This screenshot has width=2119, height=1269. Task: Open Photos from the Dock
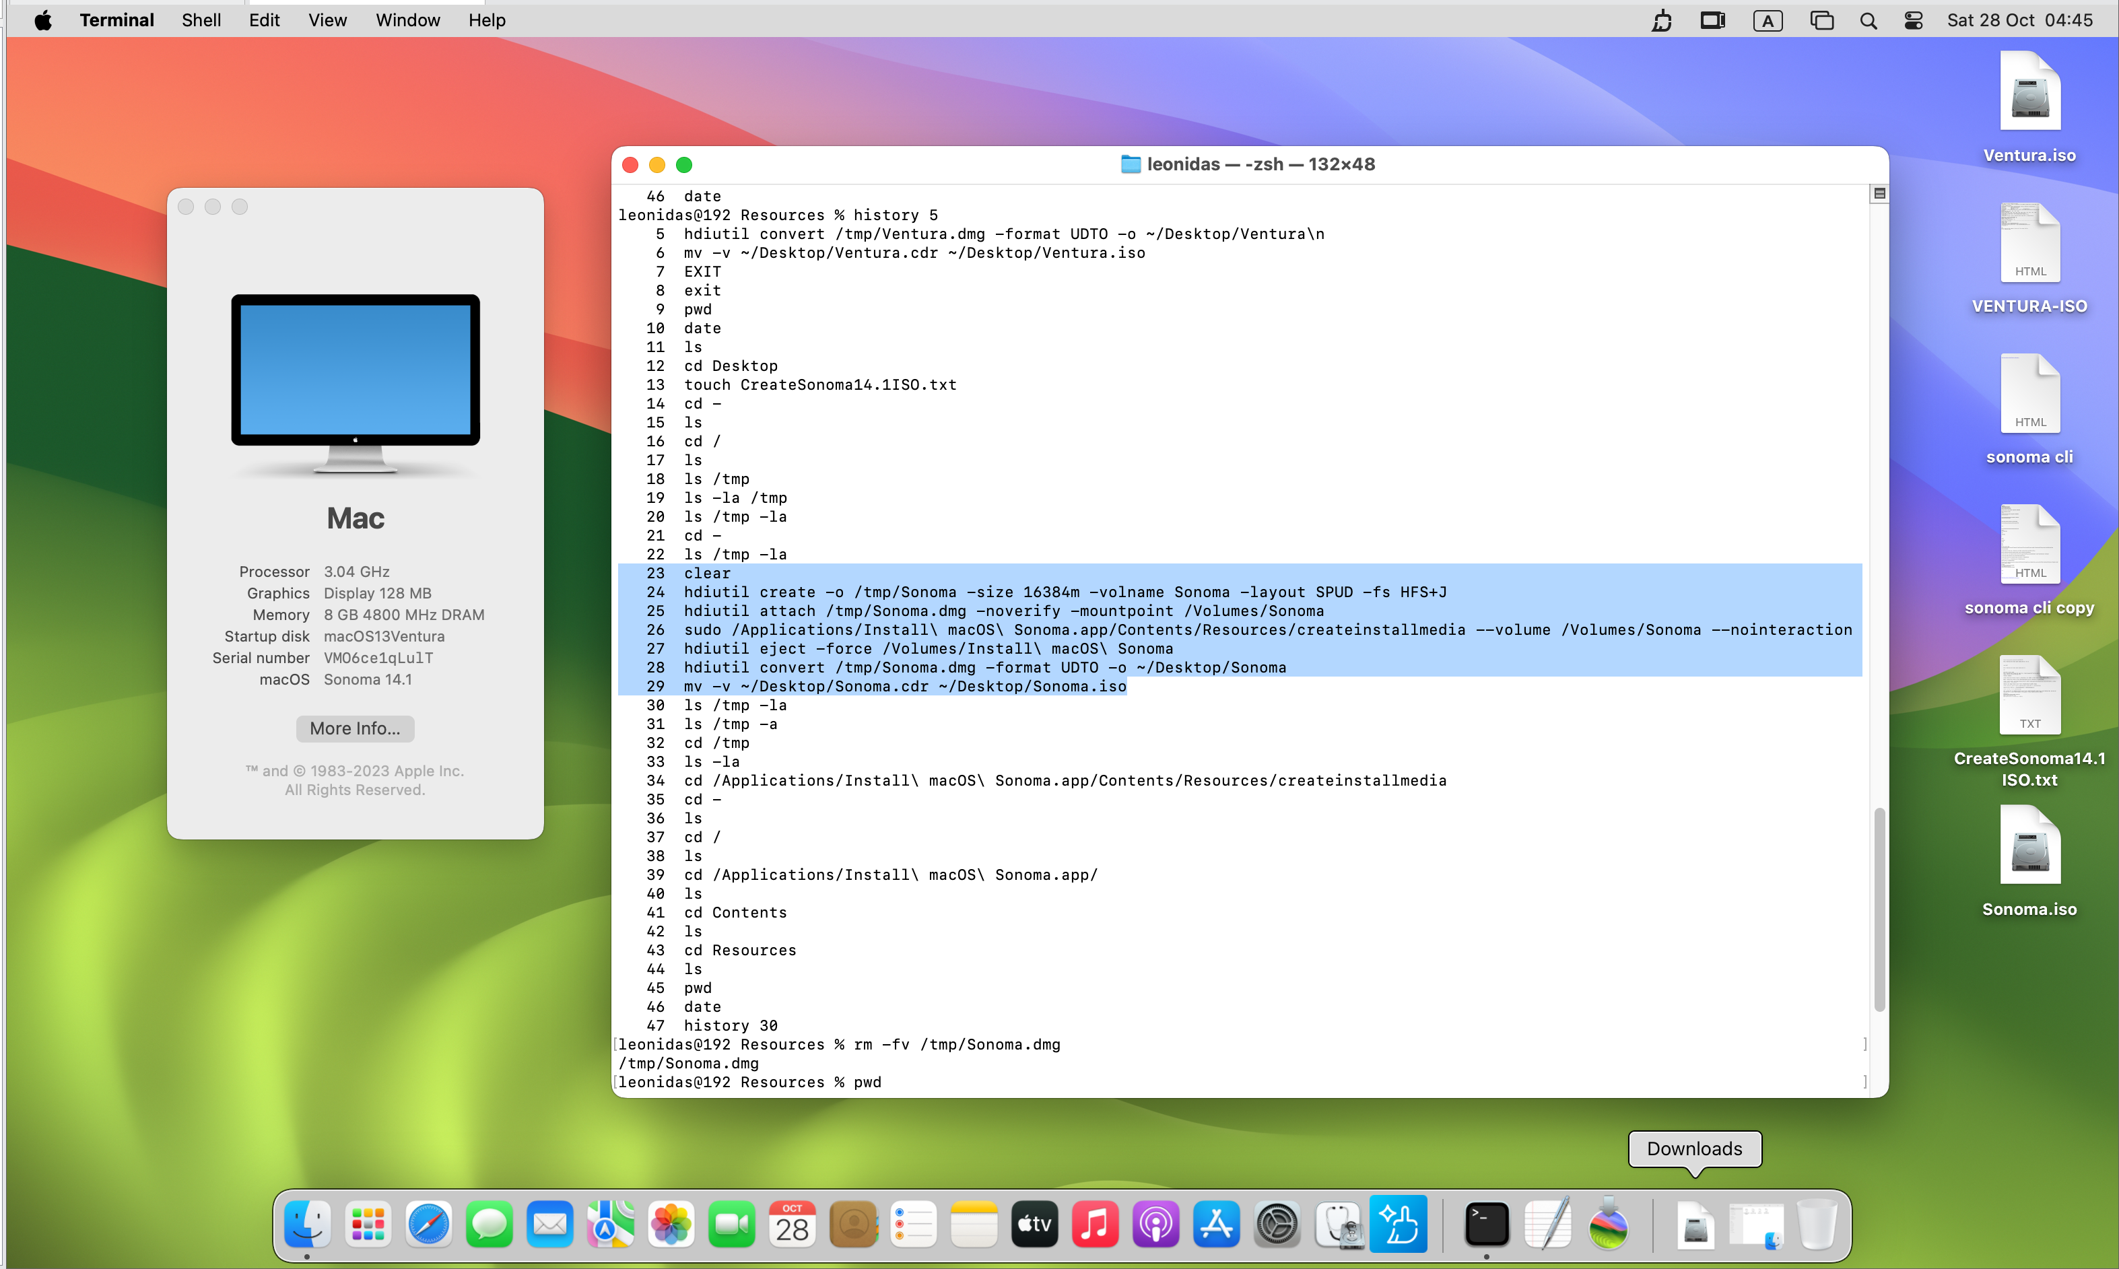671,1225
